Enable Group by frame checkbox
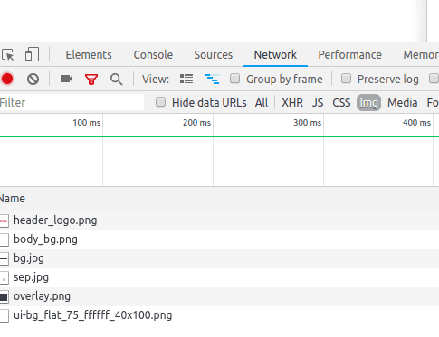 [234, 79]
